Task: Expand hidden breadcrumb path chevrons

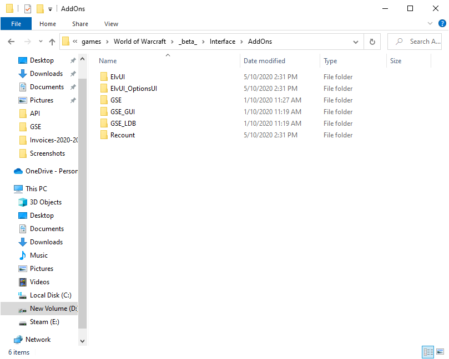Action: tap(75, 42)
